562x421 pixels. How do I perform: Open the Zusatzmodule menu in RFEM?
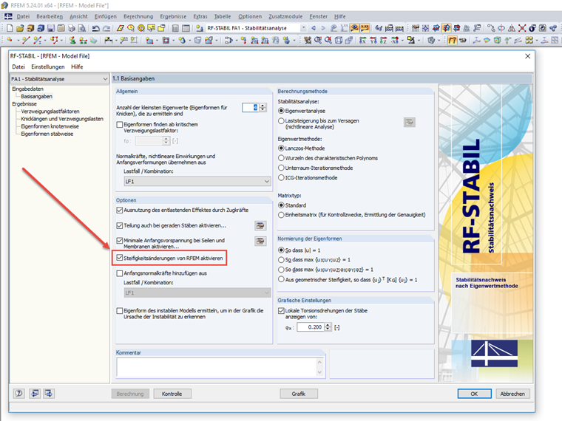285,16
